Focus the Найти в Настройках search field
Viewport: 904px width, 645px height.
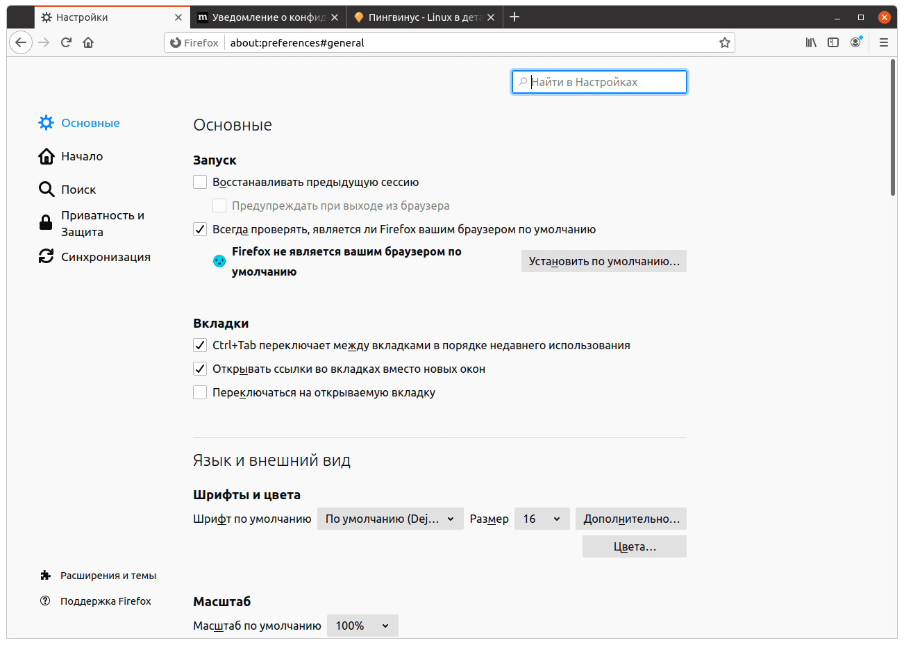coord(599,82)
